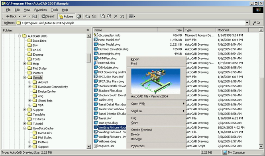Expand the ActiveX folder node
This screenshot has width=265, height=156.
30,82
